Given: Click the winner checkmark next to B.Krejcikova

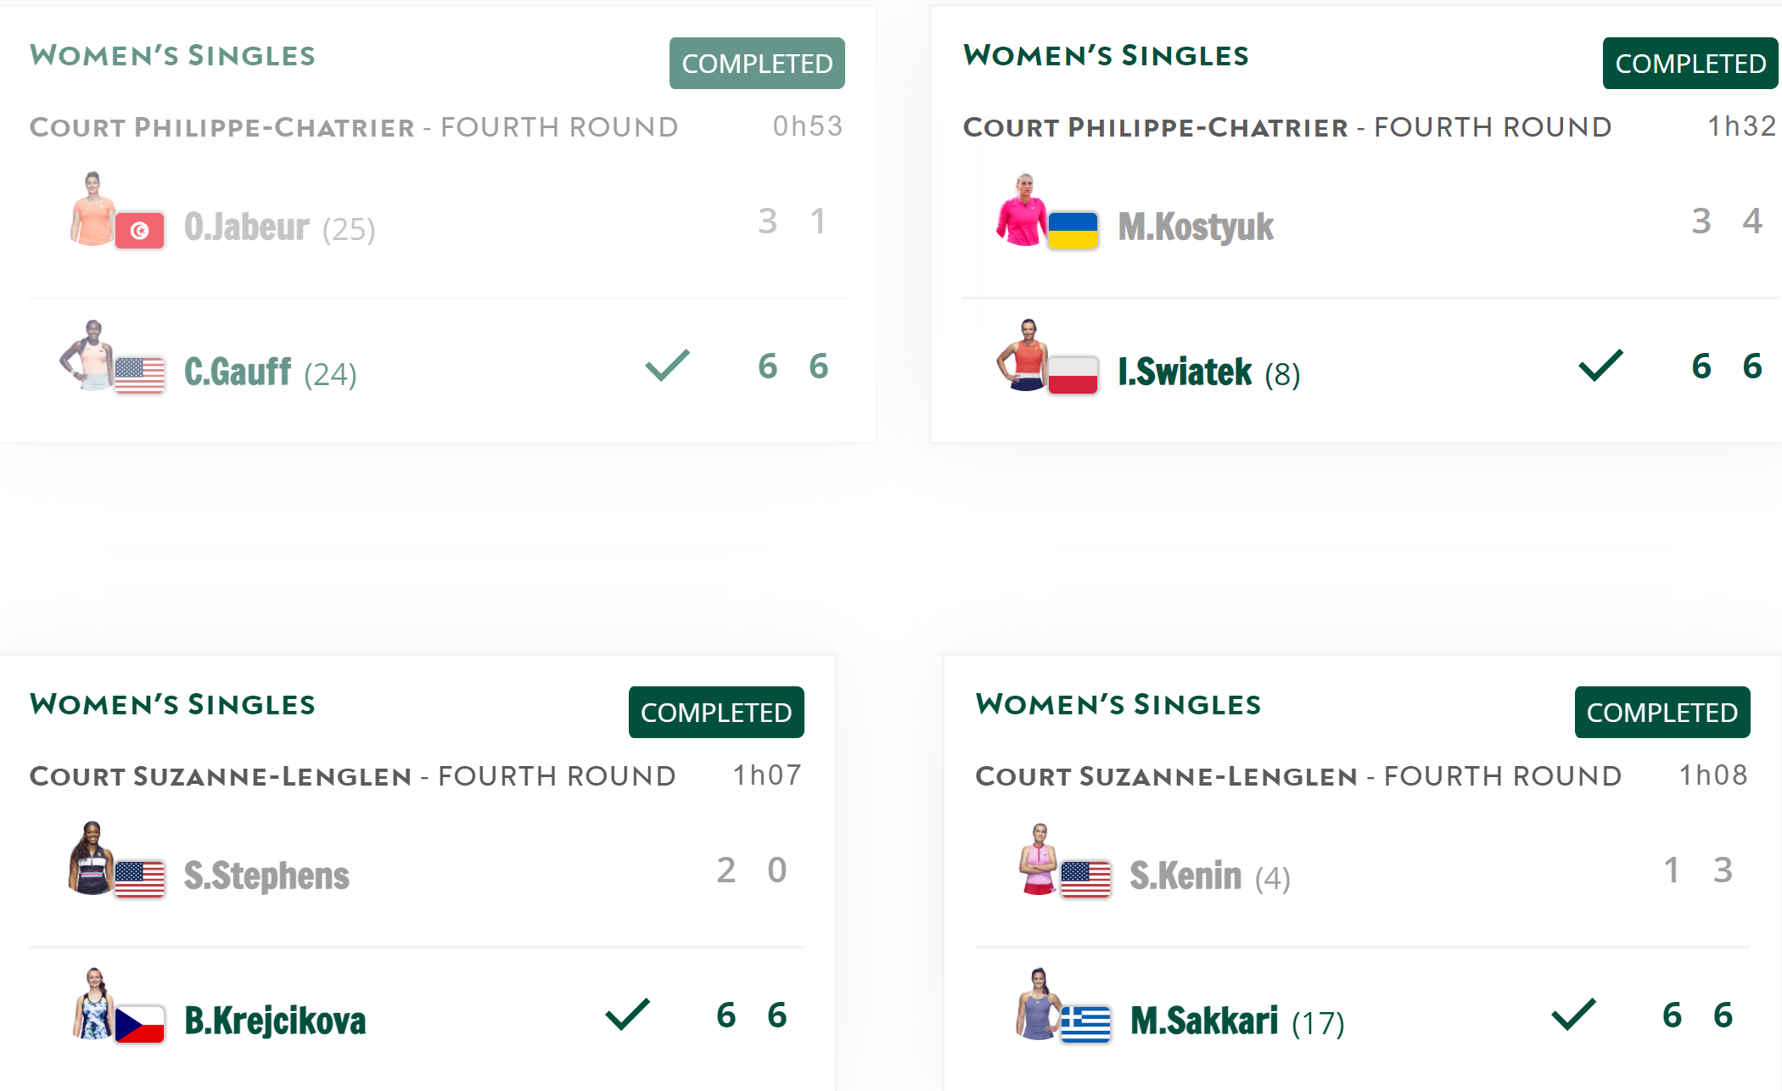Looking at the screenshot, I should point(628,1014).
